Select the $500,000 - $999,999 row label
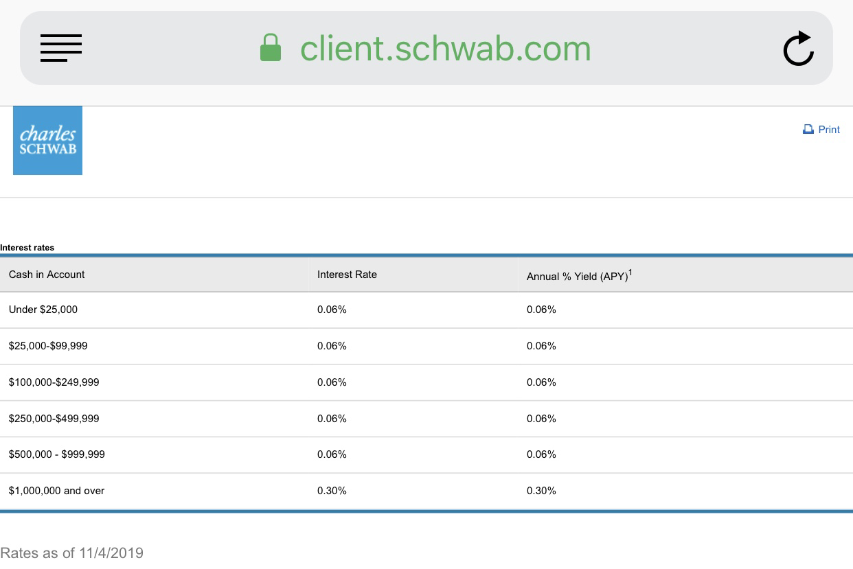Image resolution: width=853 pixels, height=569 pixels. coord(56,454)
